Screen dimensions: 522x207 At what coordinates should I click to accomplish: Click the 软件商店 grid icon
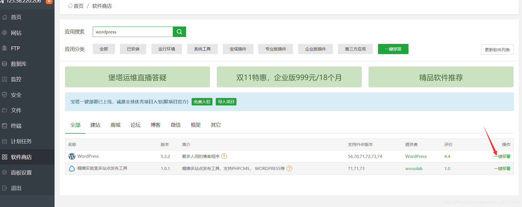4,157
